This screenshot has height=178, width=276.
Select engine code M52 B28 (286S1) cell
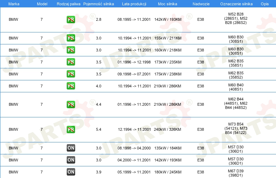[236, 18]
